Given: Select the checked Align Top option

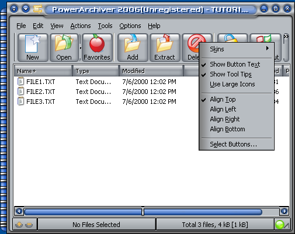Looking at the screenshot, I should tap(237, 99).
